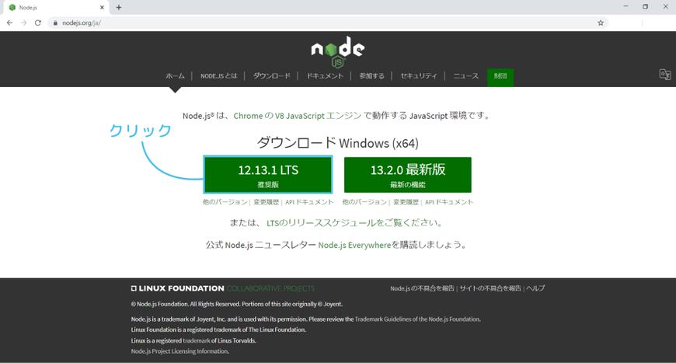
Task: Click Node.jsの不具合を報告 footer link
Action: click(422, 288)
